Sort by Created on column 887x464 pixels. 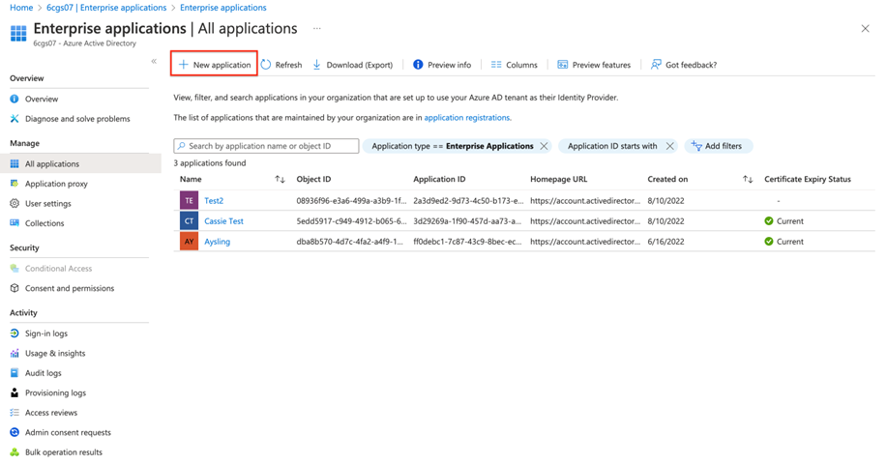(x=748, y=180)
